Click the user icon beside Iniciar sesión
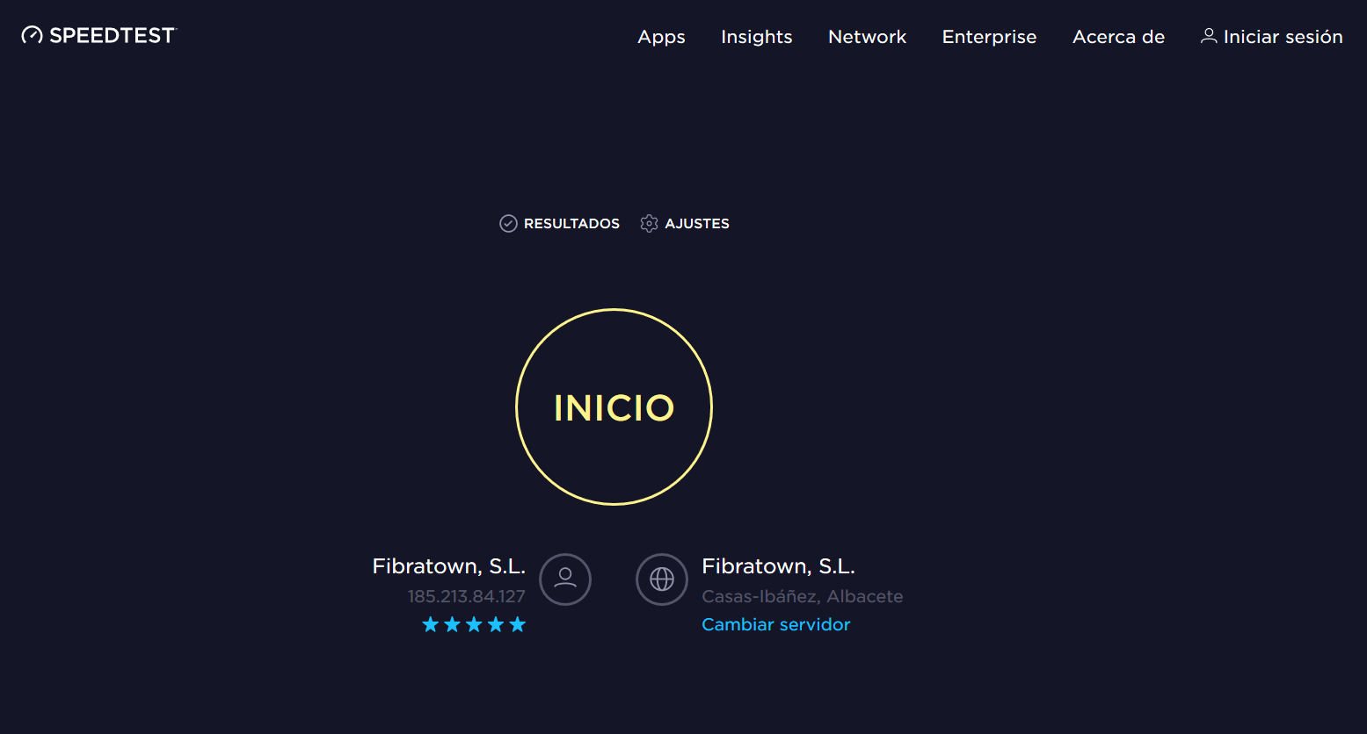The height and width of the screenshot is (734, 1367). pos(1209,36)
